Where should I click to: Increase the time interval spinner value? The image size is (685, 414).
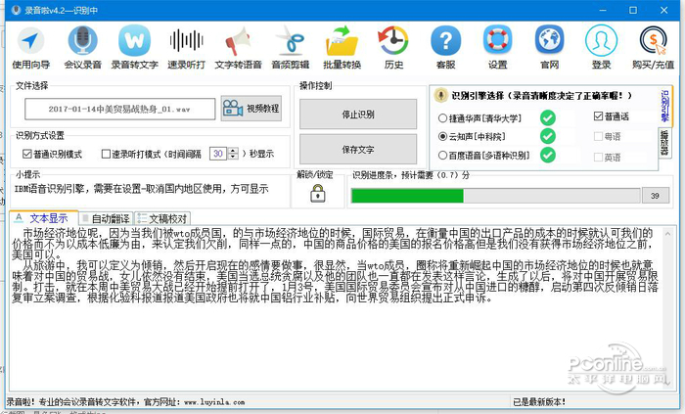[233, 150]
